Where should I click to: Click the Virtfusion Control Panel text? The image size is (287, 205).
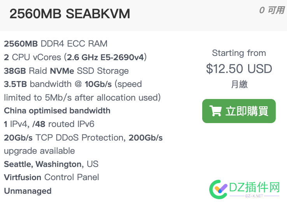point(51,177)
